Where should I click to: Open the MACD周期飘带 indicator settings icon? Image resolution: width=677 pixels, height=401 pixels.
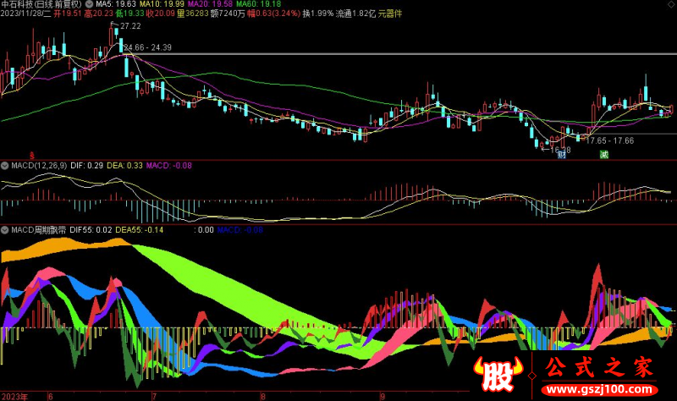click(3, 229)
